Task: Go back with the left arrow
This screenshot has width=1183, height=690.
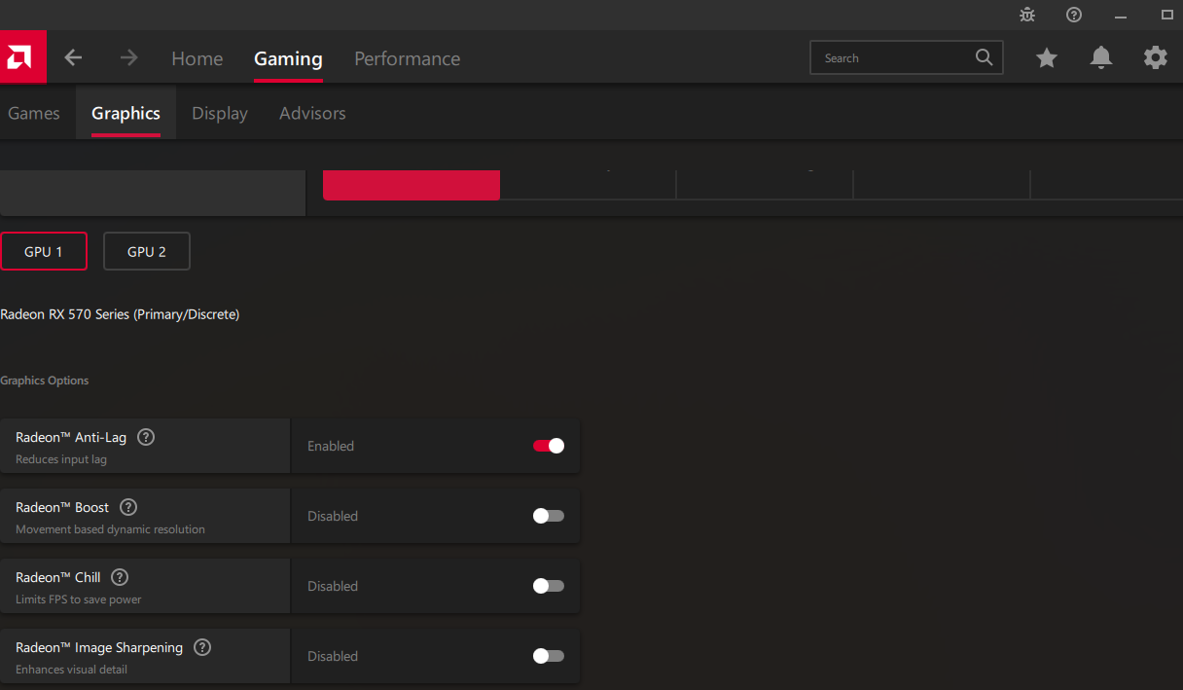Action: click(x=74, y=58)
